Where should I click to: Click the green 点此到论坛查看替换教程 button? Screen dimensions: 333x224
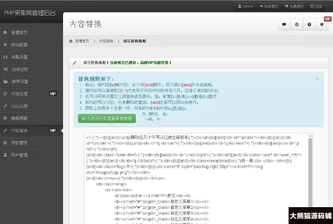107,118
